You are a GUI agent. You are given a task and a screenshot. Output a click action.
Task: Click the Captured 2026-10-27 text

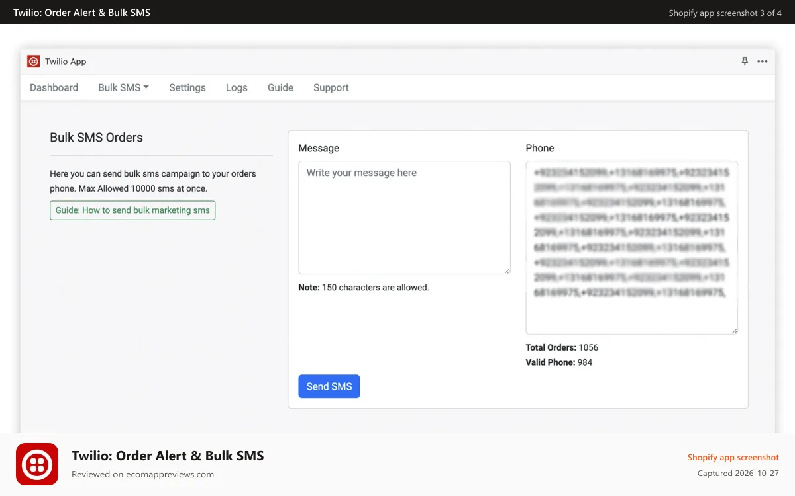click(738, 474)
